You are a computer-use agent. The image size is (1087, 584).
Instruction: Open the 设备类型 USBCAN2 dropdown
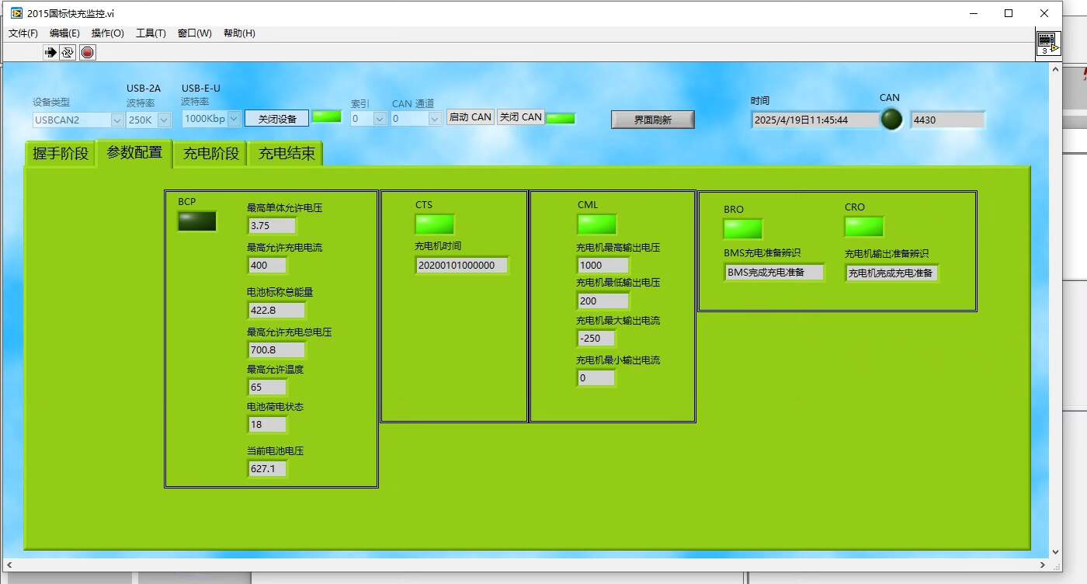[x=78, y=120]
